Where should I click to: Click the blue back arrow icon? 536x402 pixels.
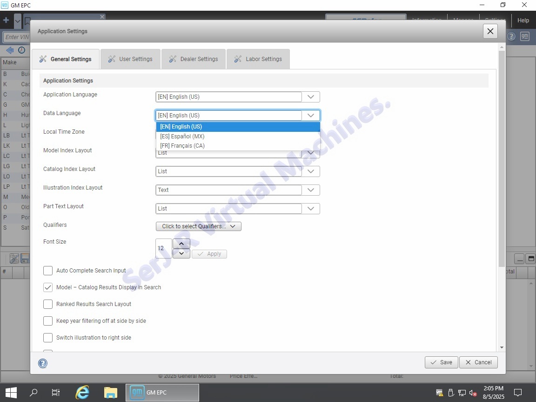point(10,50)
